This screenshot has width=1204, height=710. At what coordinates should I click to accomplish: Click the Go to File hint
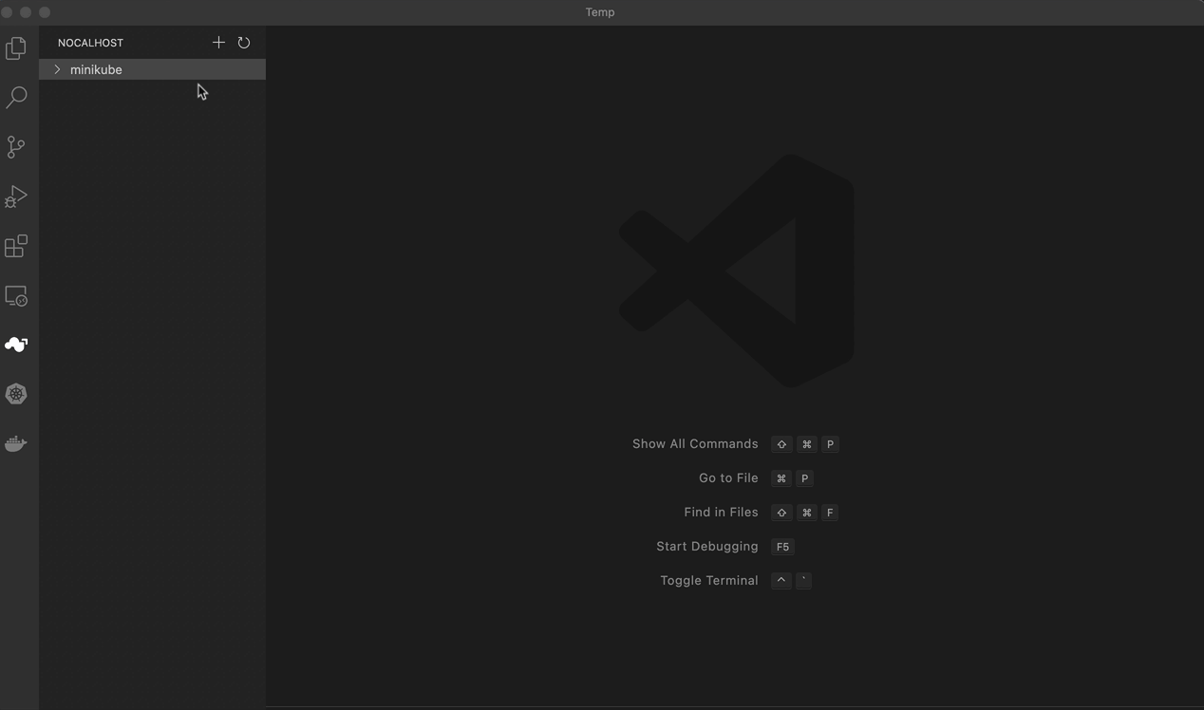[728, 478]
